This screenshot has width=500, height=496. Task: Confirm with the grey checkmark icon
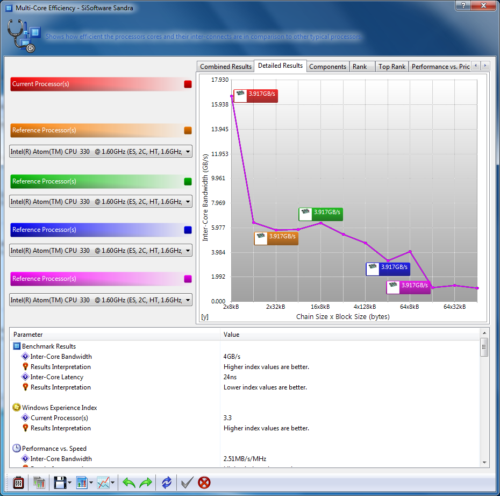[x=187, y=483]
